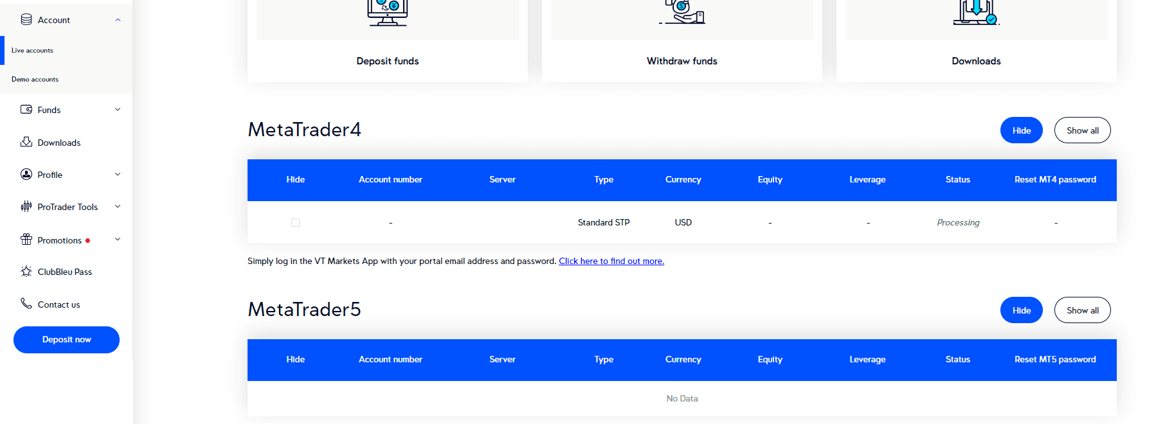This screenshot has width=1174, height=424.
Task: Expand the Funds submenu chevron
Action: click(x=118, y=109)
